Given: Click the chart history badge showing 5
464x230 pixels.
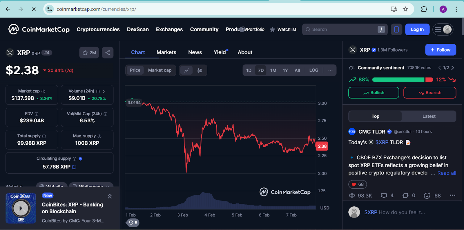Looking at the screenshot, I should 133,223.
